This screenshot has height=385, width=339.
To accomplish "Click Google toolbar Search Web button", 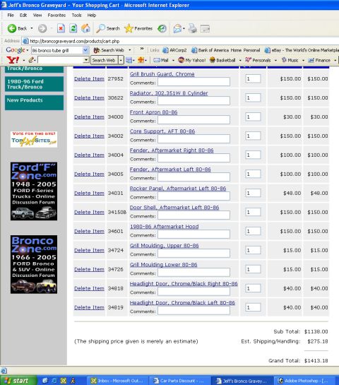I will click(x=109, y=50).
